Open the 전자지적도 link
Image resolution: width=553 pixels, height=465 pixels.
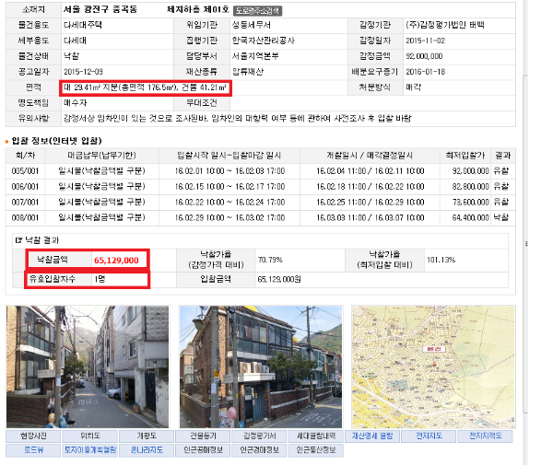pos(485,436)
